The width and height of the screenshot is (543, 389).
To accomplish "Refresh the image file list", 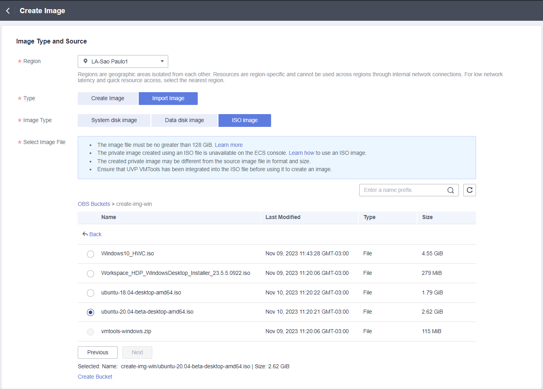I will pyautogui.click(x=470, y=190).
